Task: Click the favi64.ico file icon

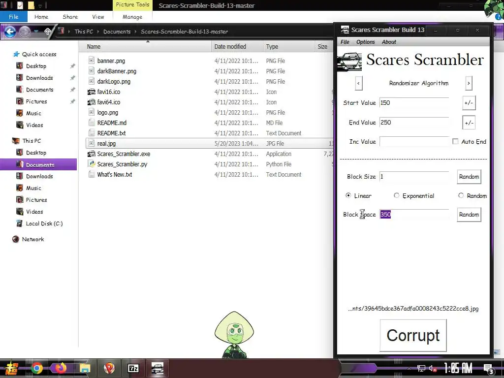Action: [92, 102]
